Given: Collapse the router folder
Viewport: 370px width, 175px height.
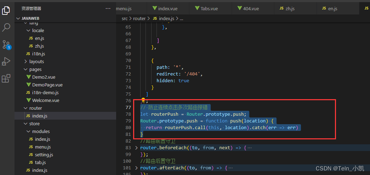Looking at the screenshot, I should (x=25, y=108).
